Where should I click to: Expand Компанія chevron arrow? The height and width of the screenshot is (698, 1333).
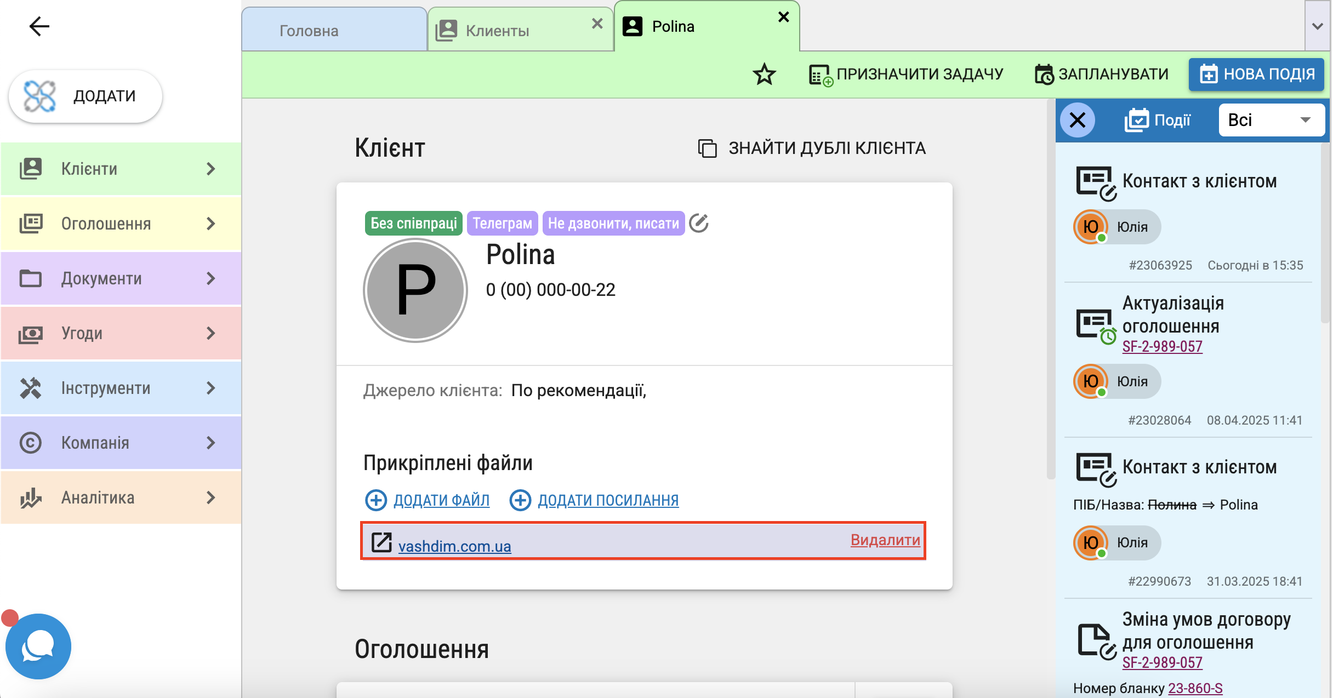tap(211, 443)
